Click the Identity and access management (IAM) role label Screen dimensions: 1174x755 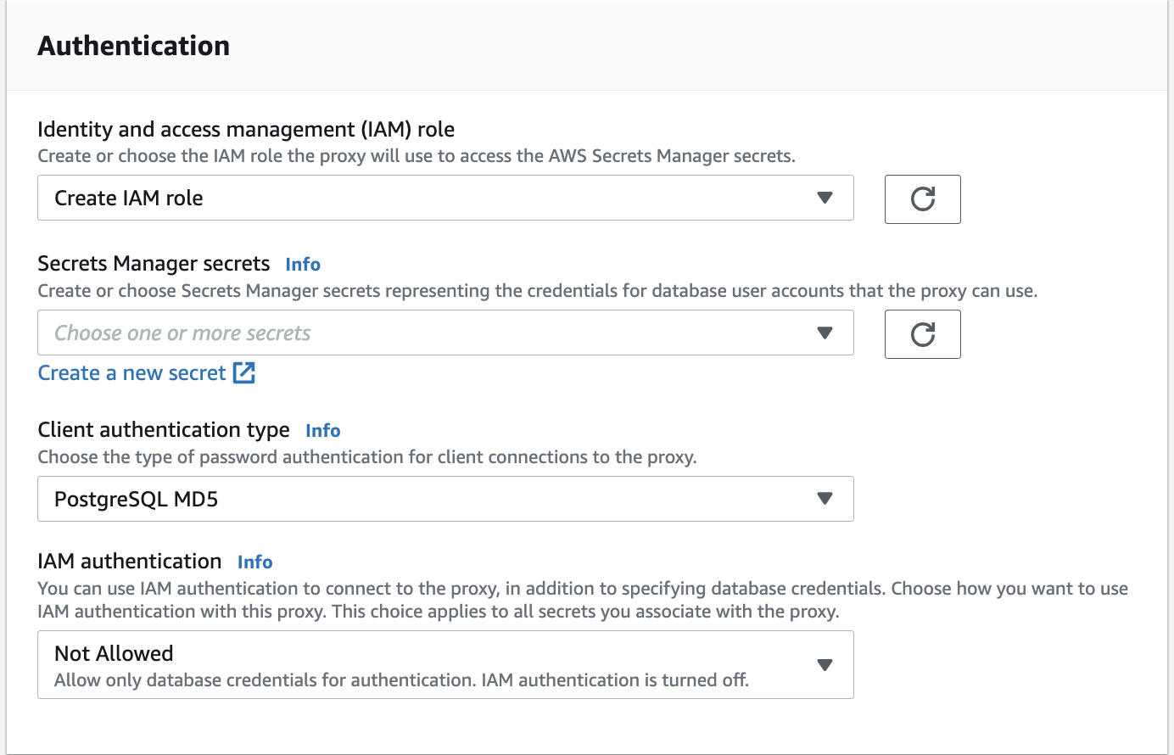tap(246, 129)
